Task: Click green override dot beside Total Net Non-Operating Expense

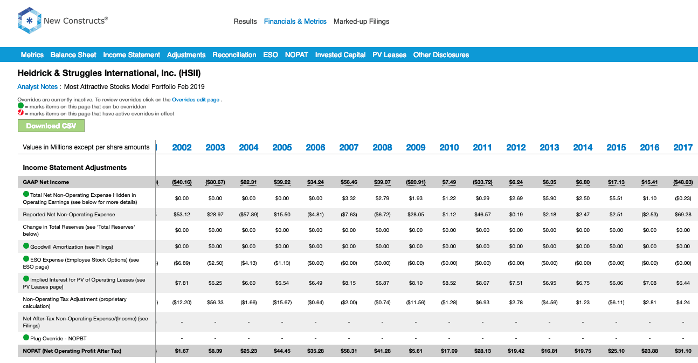Action: point(26,194)
